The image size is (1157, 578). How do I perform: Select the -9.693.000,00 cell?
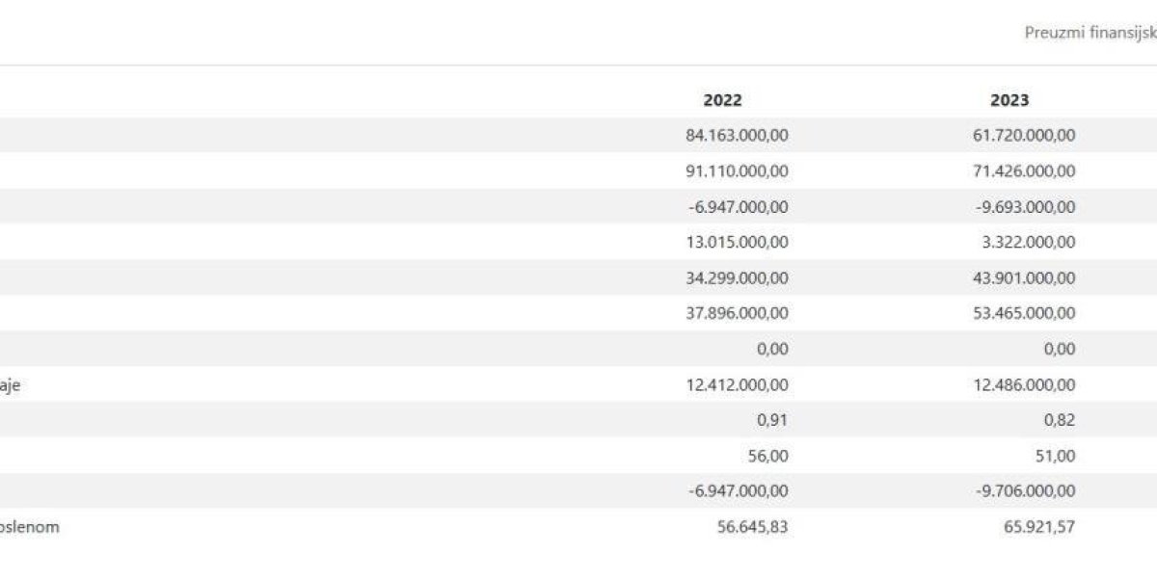pyautogui.click(x=1026, y=207)
